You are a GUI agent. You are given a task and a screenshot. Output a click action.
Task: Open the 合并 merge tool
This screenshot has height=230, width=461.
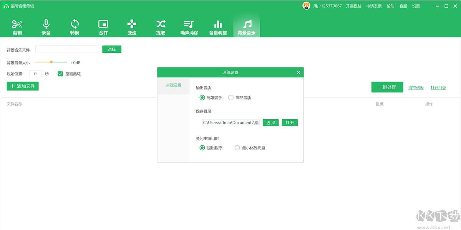[103, 27]
